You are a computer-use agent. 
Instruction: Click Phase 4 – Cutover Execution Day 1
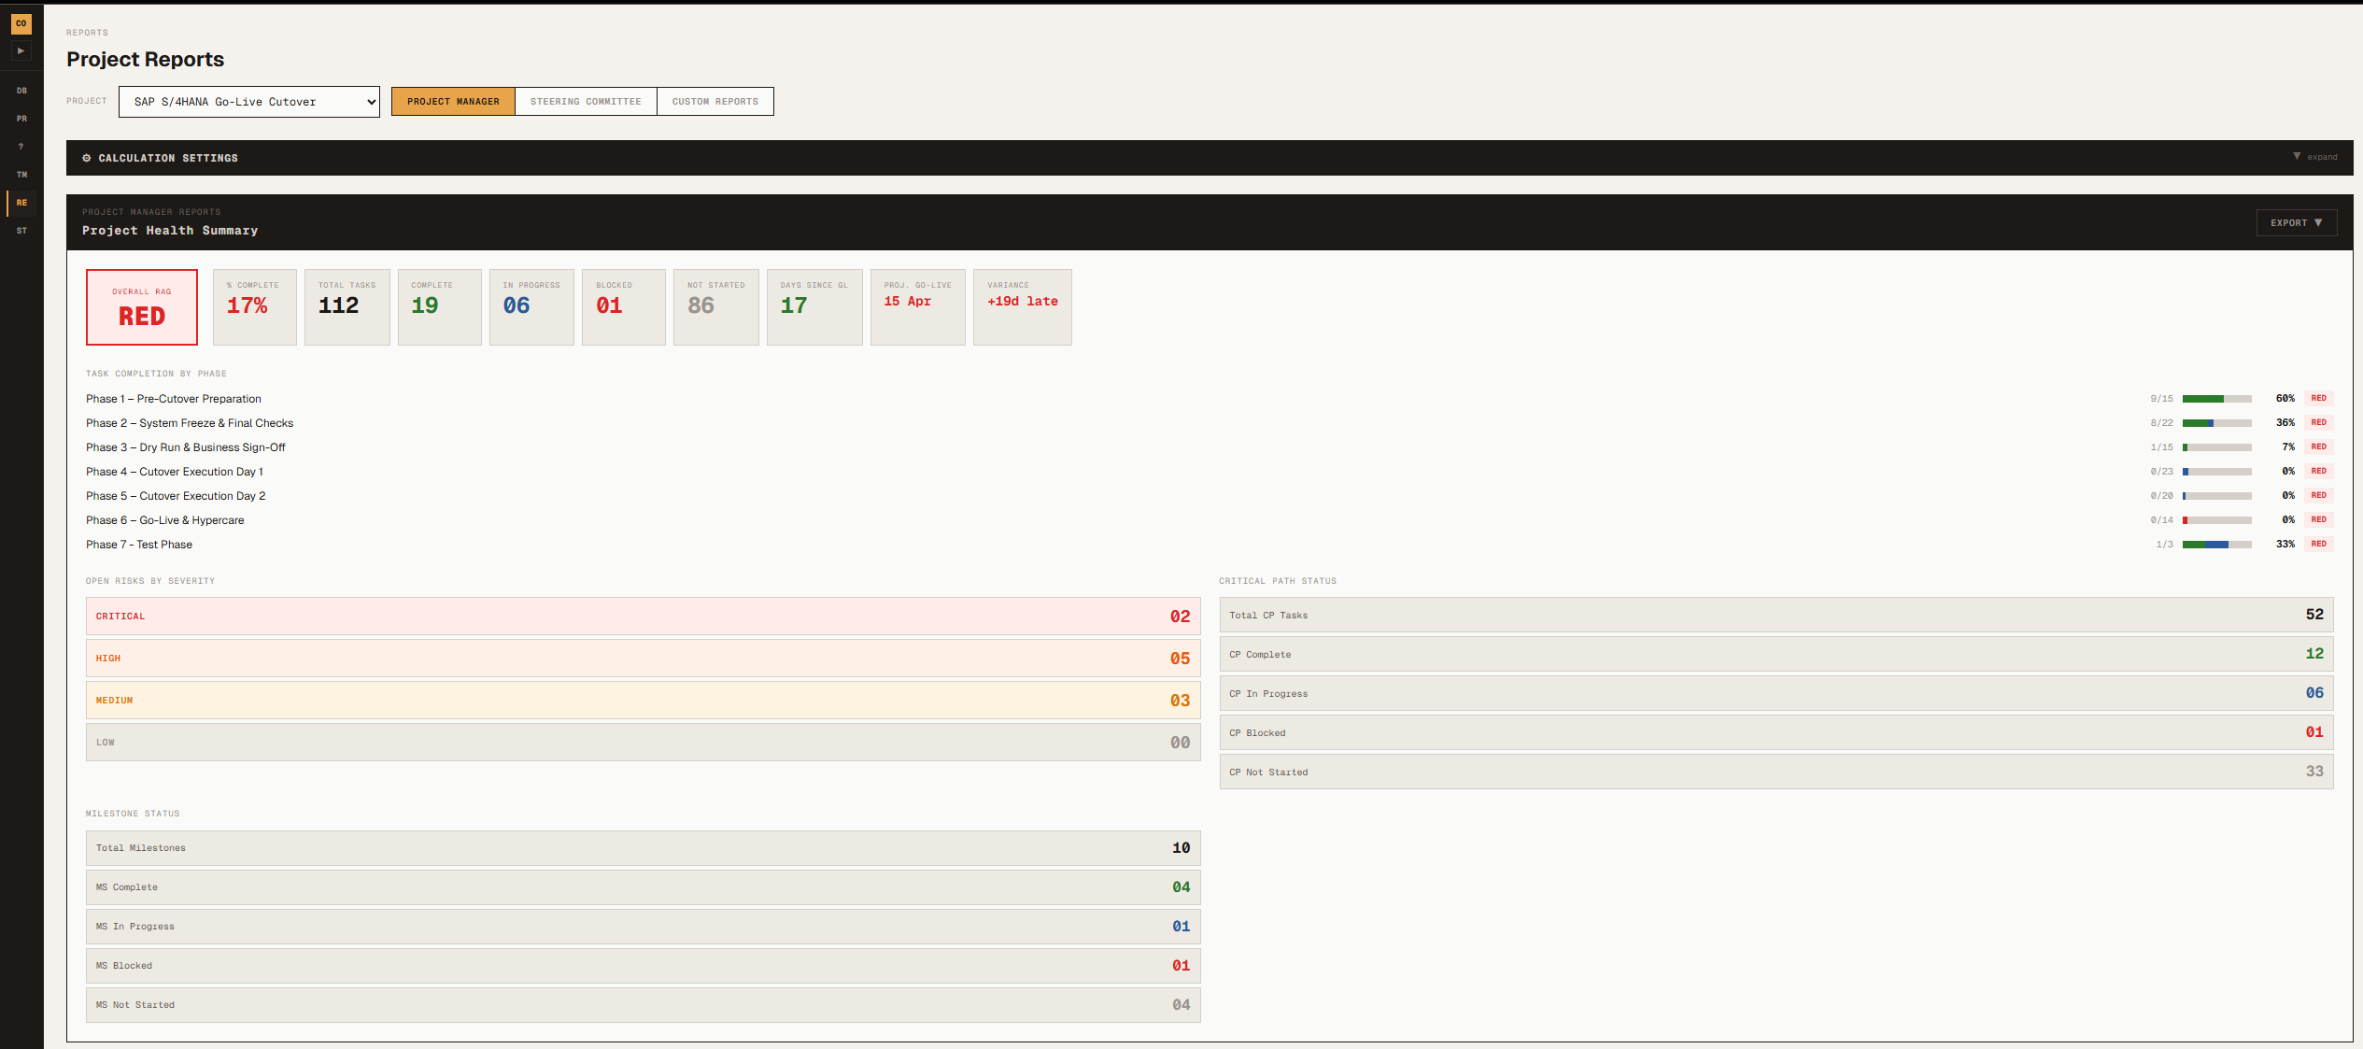point(175,472)
